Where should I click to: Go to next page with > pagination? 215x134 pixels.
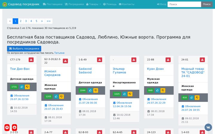[42, 21]
